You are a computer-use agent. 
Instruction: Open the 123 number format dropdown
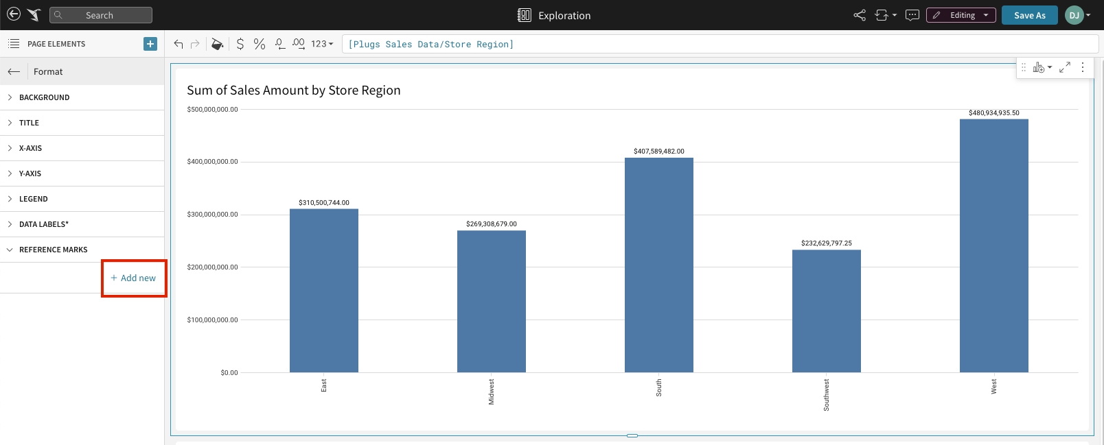point(321,44)
